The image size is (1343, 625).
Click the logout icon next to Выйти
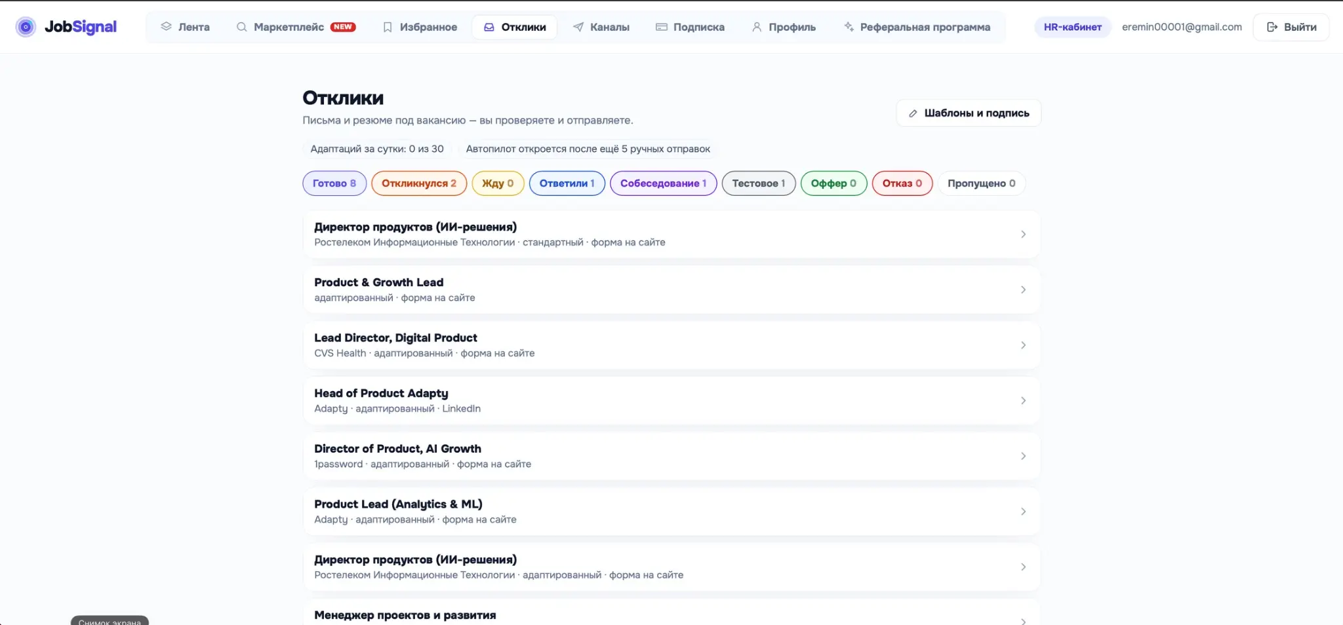click(x=1272, y=27)
